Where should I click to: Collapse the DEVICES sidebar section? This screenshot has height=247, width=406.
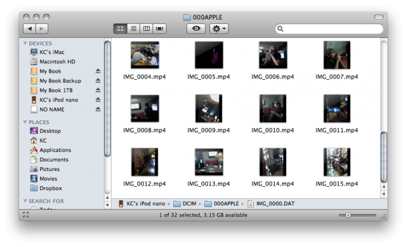25,43
